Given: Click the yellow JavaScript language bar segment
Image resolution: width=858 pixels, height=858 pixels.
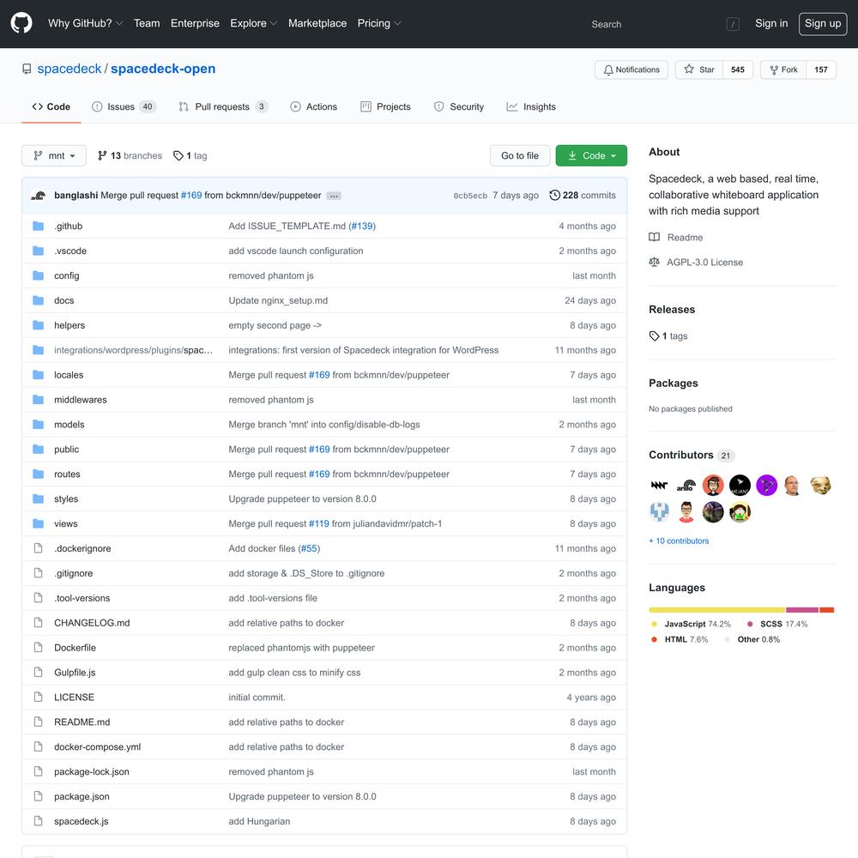Looking at the screenshot, I should tap(716, 610).
